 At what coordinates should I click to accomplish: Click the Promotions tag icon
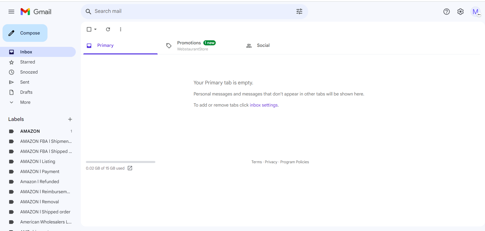coord(169,46)
